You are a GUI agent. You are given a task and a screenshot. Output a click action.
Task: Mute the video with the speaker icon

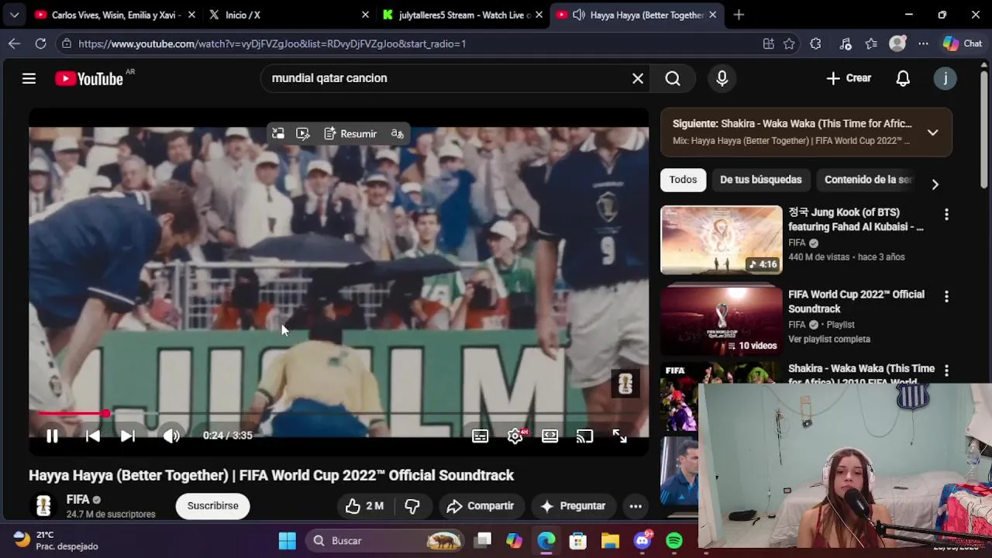(x=171, y=436)
